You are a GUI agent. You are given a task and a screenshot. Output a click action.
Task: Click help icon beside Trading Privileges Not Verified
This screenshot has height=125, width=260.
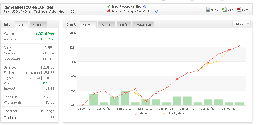157,11
